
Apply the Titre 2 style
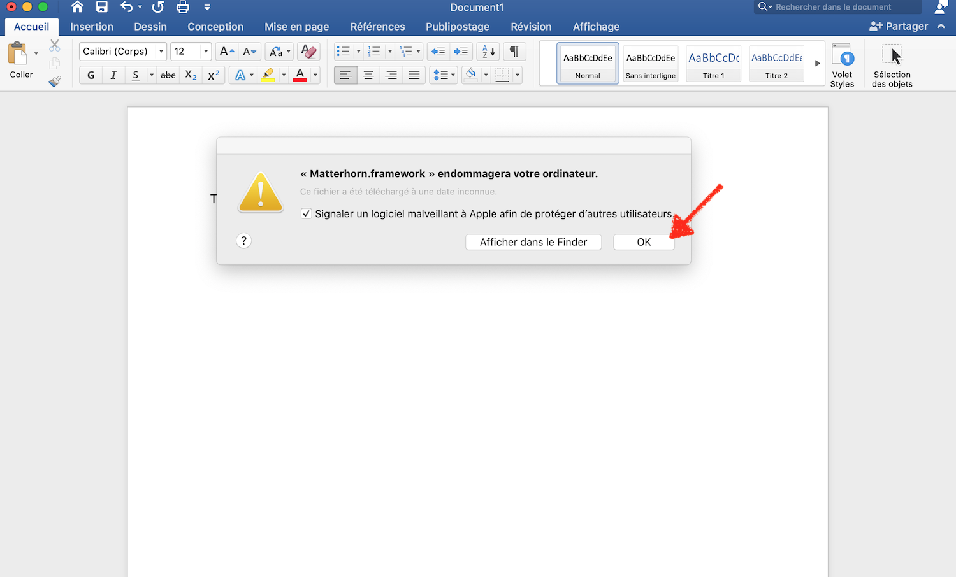(776, 63)
